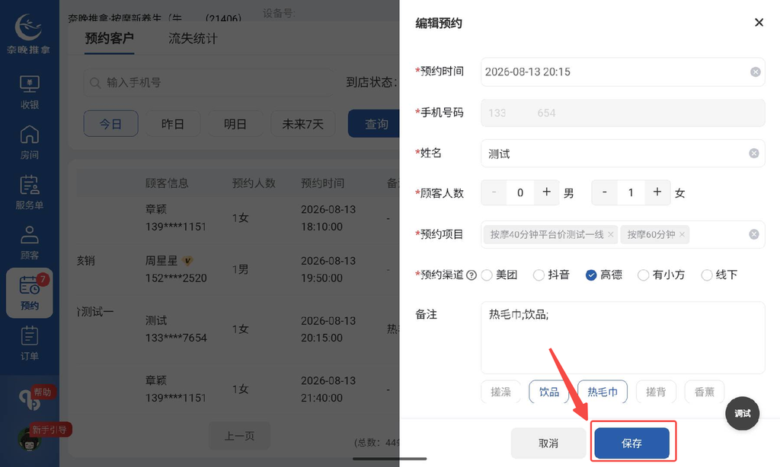This screenshot has height=467, width=780.
Task: Click the search icon in phone input
Action: point(95,83)
